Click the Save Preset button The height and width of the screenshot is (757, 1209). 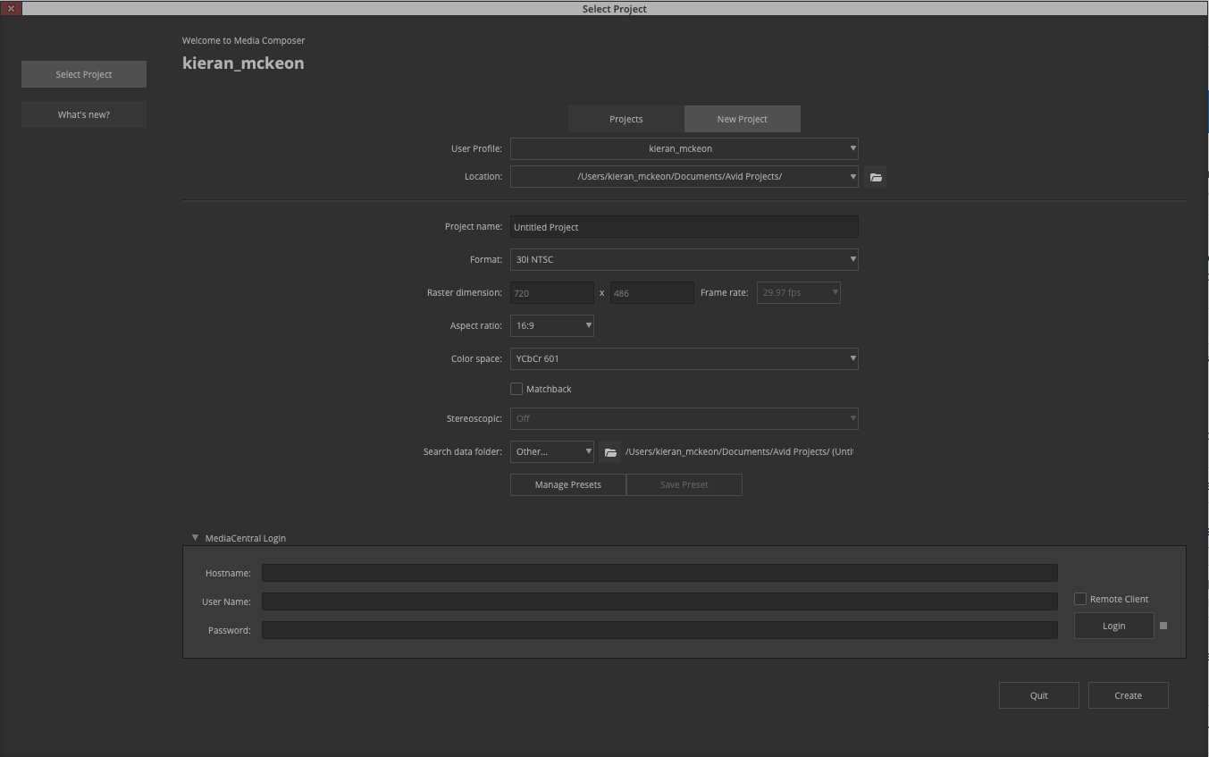(x=684, y=484)
